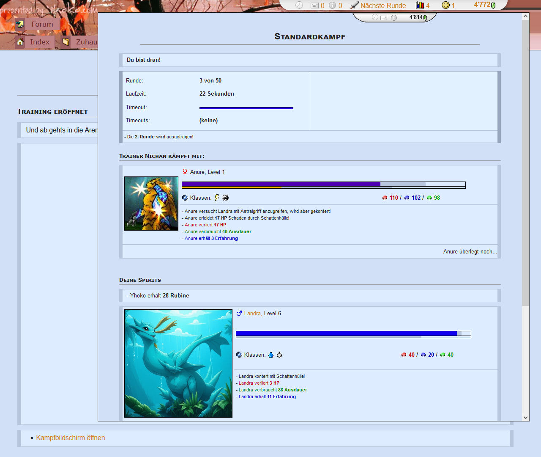The image size is (541, 457).
Task: Click the water drop class icon of Landra
Action: click(x=271, y=355)
